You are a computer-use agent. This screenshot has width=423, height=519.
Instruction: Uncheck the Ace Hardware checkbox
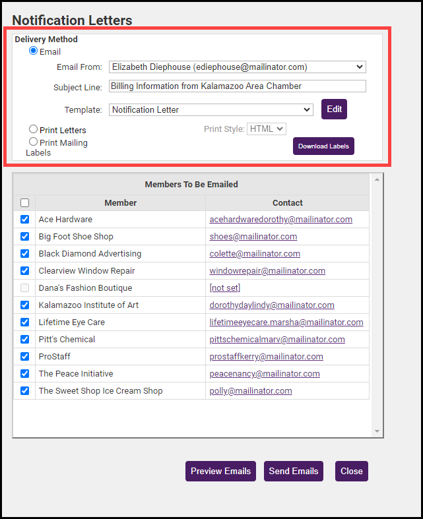(x=24, y=220)
